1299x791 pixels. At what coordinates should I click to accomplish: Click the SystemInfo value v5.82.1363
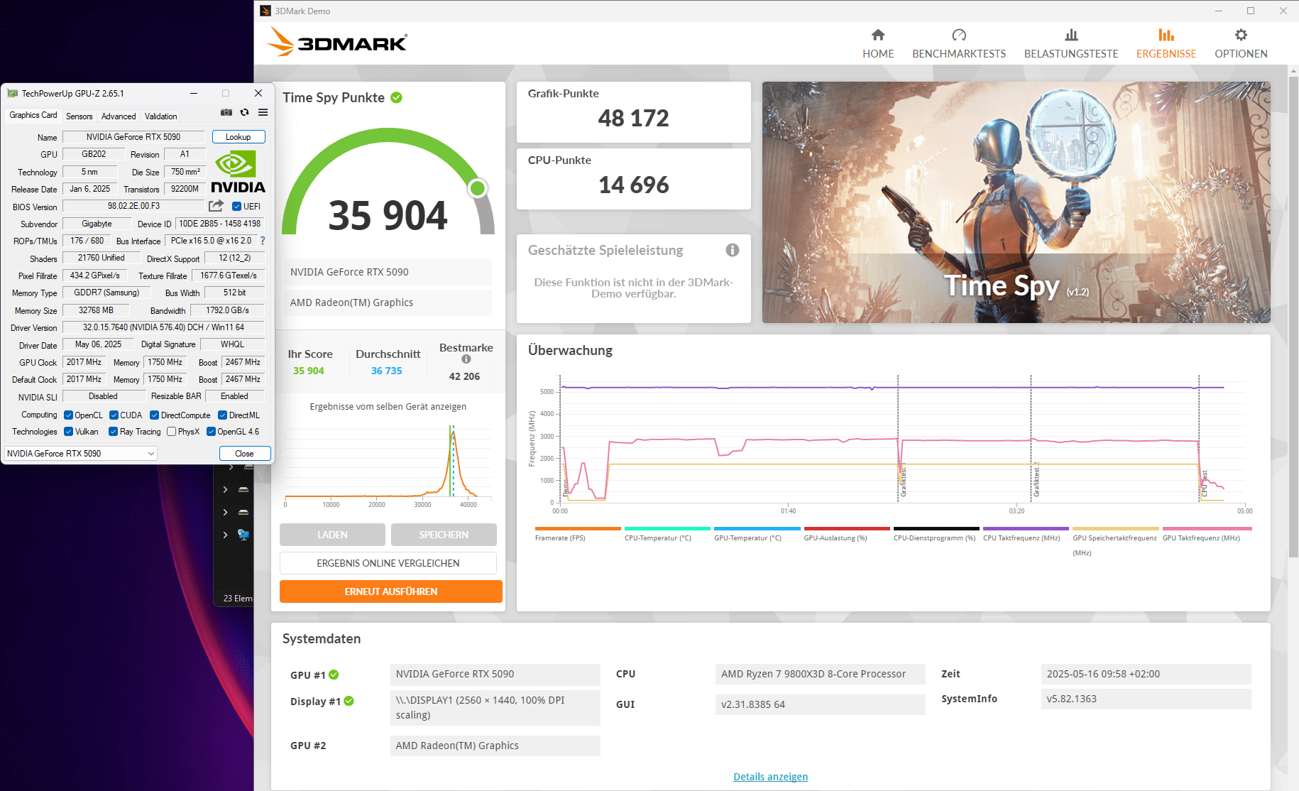(x=1071, y=699)
